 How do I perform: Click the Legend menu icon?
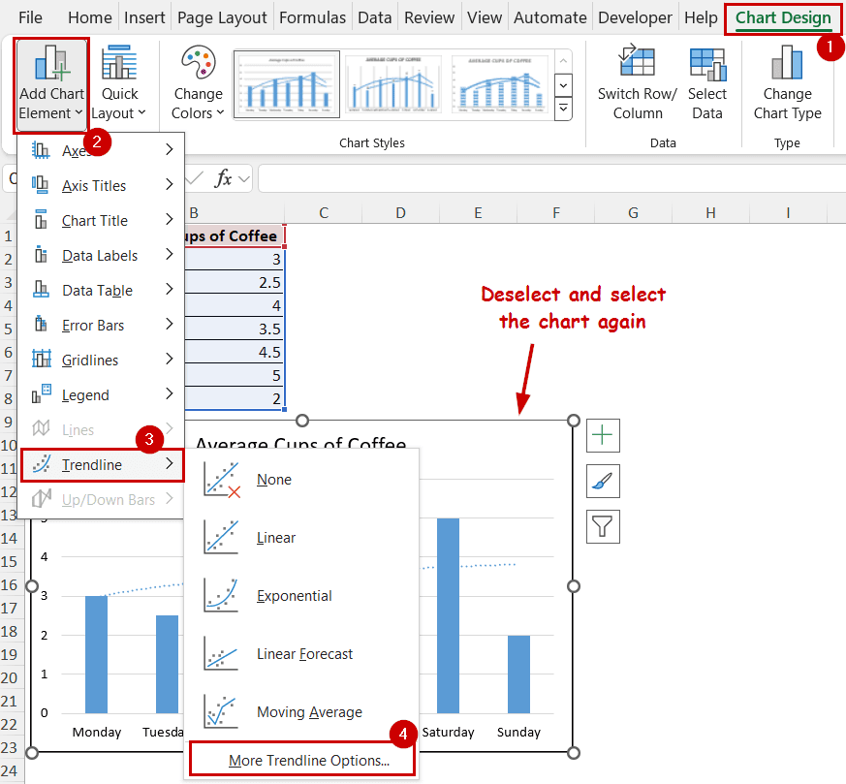(x=41, y=393)
